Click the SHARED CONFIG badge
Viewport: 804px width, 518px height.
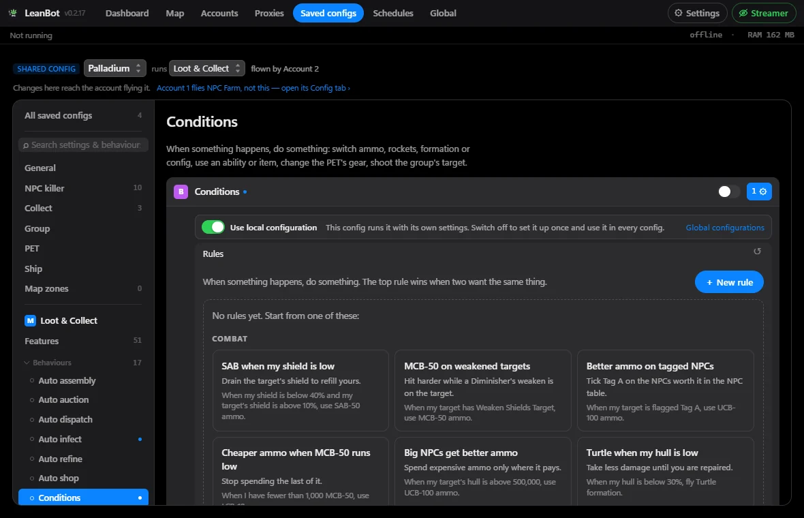[46, 69]
